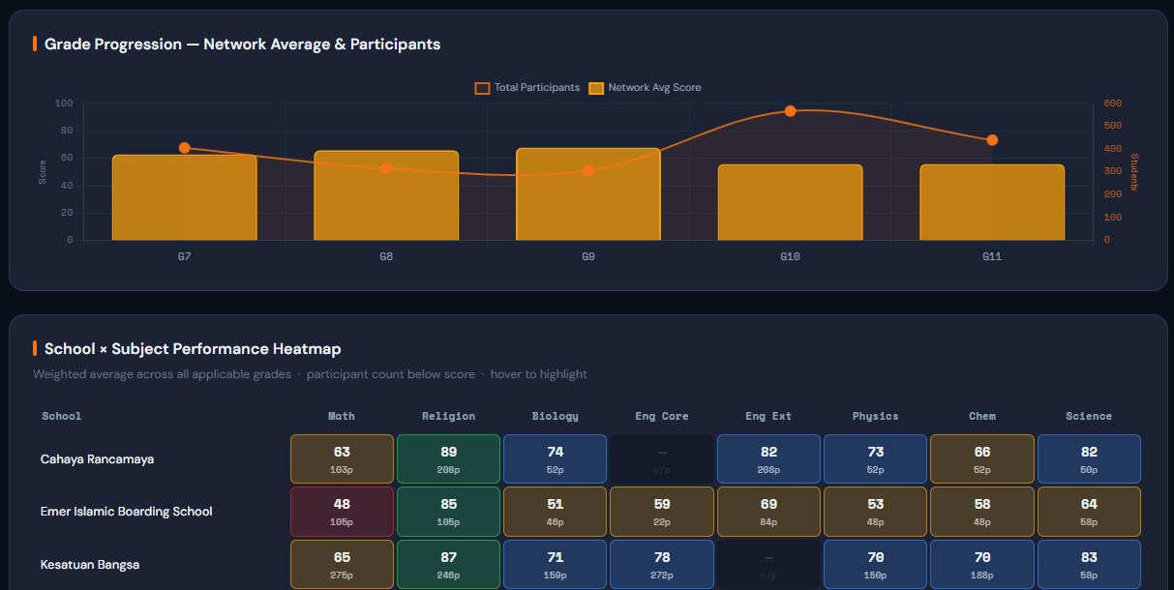Click the Religion column header

(448, 416)
